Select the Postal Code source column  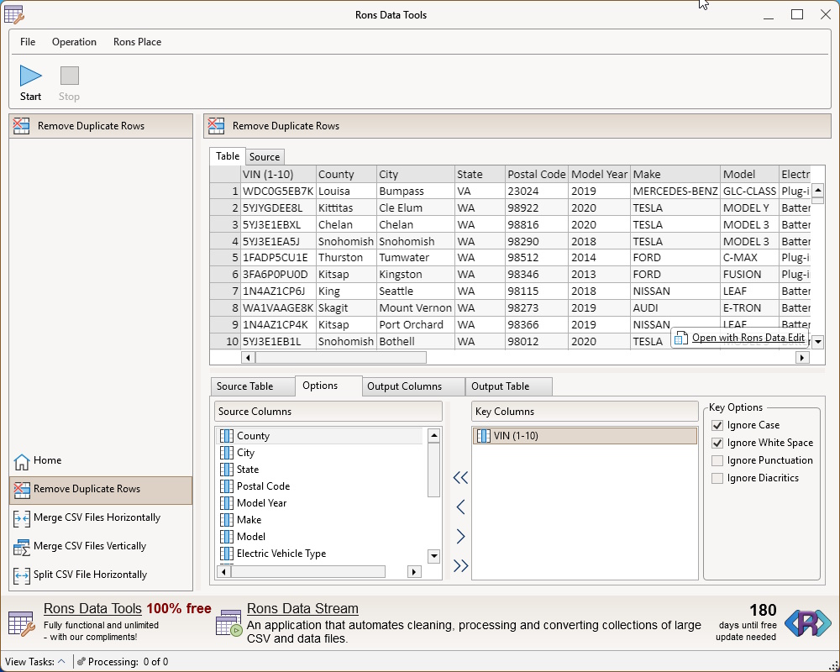[x=319, y=486]
